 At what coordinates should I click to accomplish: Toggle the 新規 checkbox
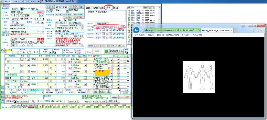pos(56,25)
